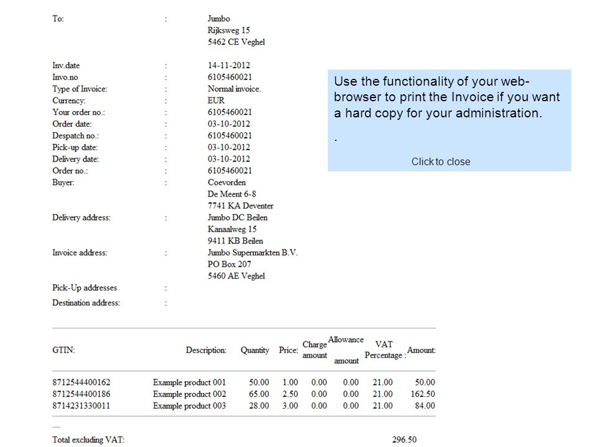Click to close the blue print hint box

[441, 161]
